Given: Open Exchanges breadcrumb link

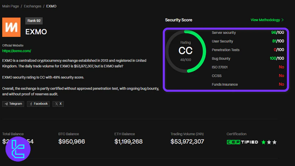Looking at the screenshot, I should [33, 6].
